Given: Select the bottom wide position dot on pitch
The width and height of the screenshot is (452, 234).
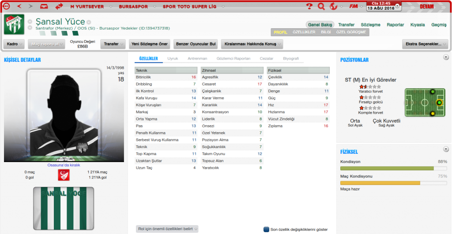Looking at the screenshot, I should point(433,114).
